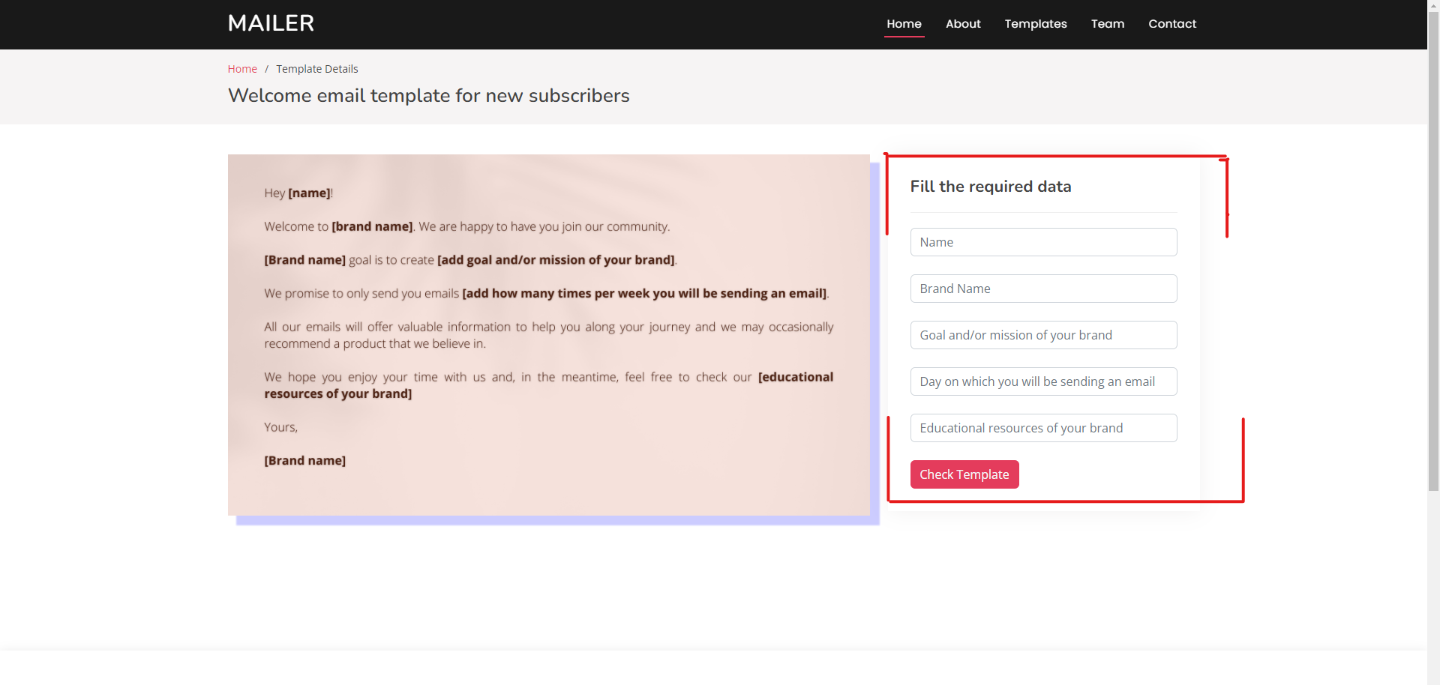Open the Templates page

pyautogui.click(x=1035, y=23)
